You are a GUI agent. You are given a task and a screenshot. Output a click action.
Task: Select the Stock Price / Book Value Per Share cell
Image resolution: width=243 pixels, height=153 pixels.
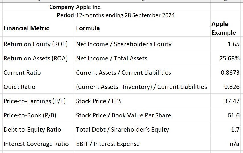143,115
